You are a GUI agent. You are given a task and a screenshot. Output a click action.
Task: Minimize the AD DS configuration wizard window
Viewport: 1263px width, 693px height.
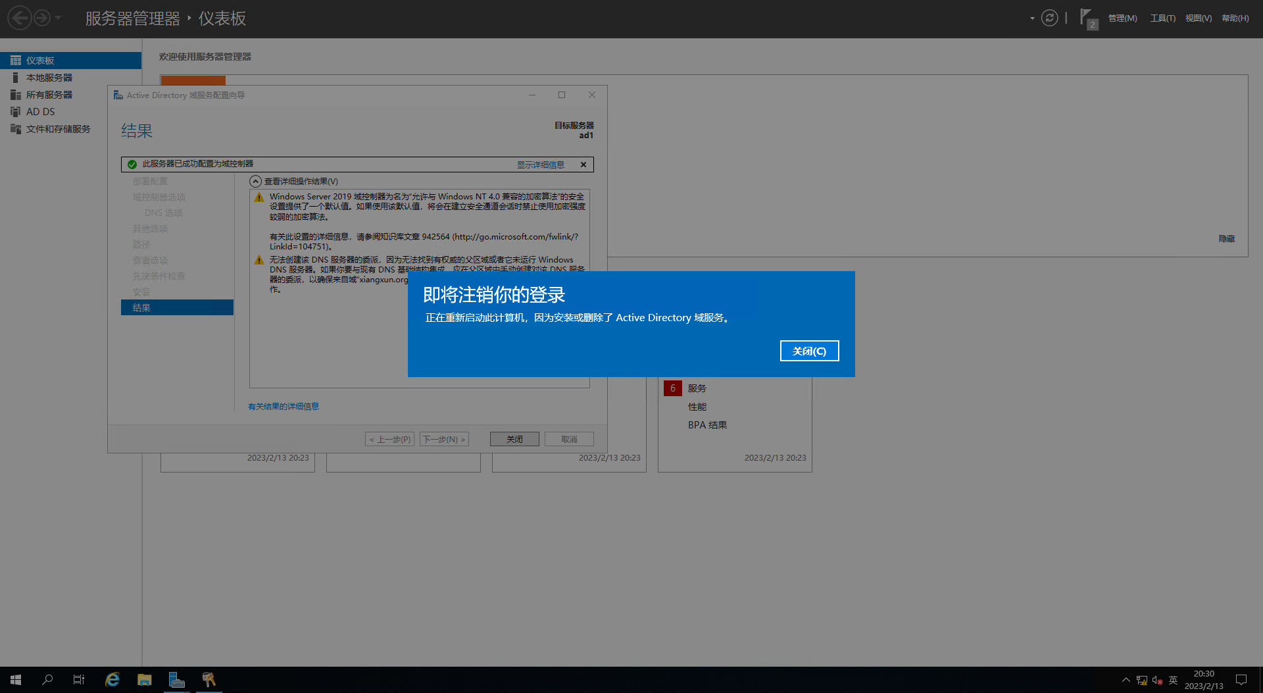coord(532,95)
